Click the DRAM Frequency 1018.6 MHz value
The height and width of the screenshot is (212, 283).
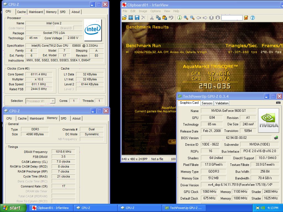pyautogui.click(x=64, y=152)
